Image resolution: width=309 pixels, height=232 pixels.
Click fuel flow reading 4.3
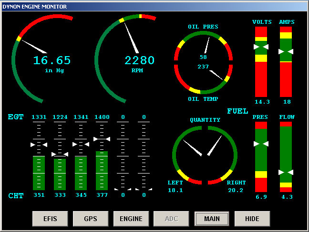pyautogui.click(x=287, y=197)
